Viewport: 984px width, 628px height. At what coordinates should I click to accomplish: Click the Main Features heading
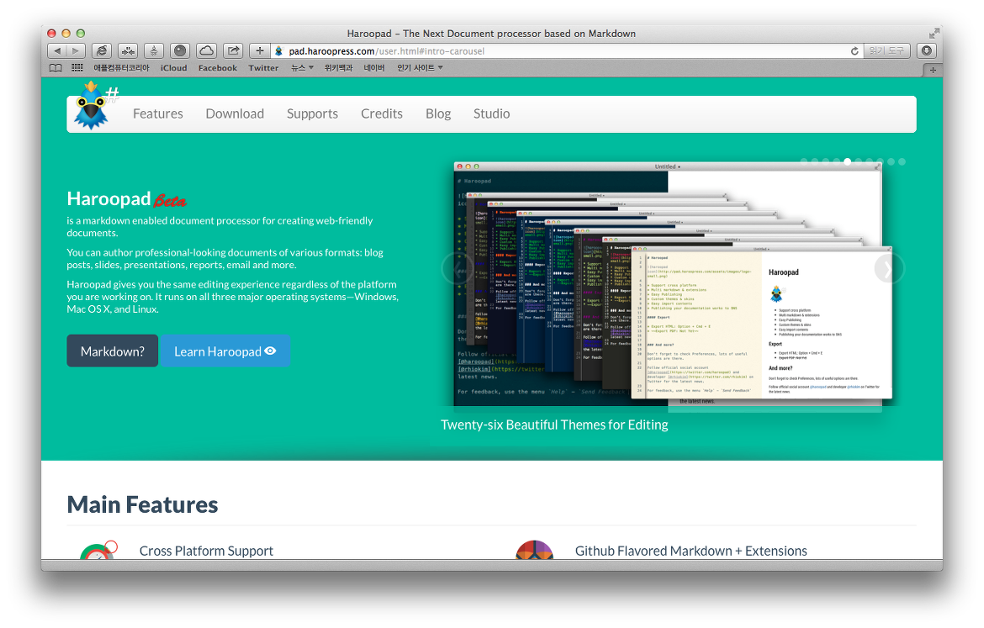click(142, 504)
